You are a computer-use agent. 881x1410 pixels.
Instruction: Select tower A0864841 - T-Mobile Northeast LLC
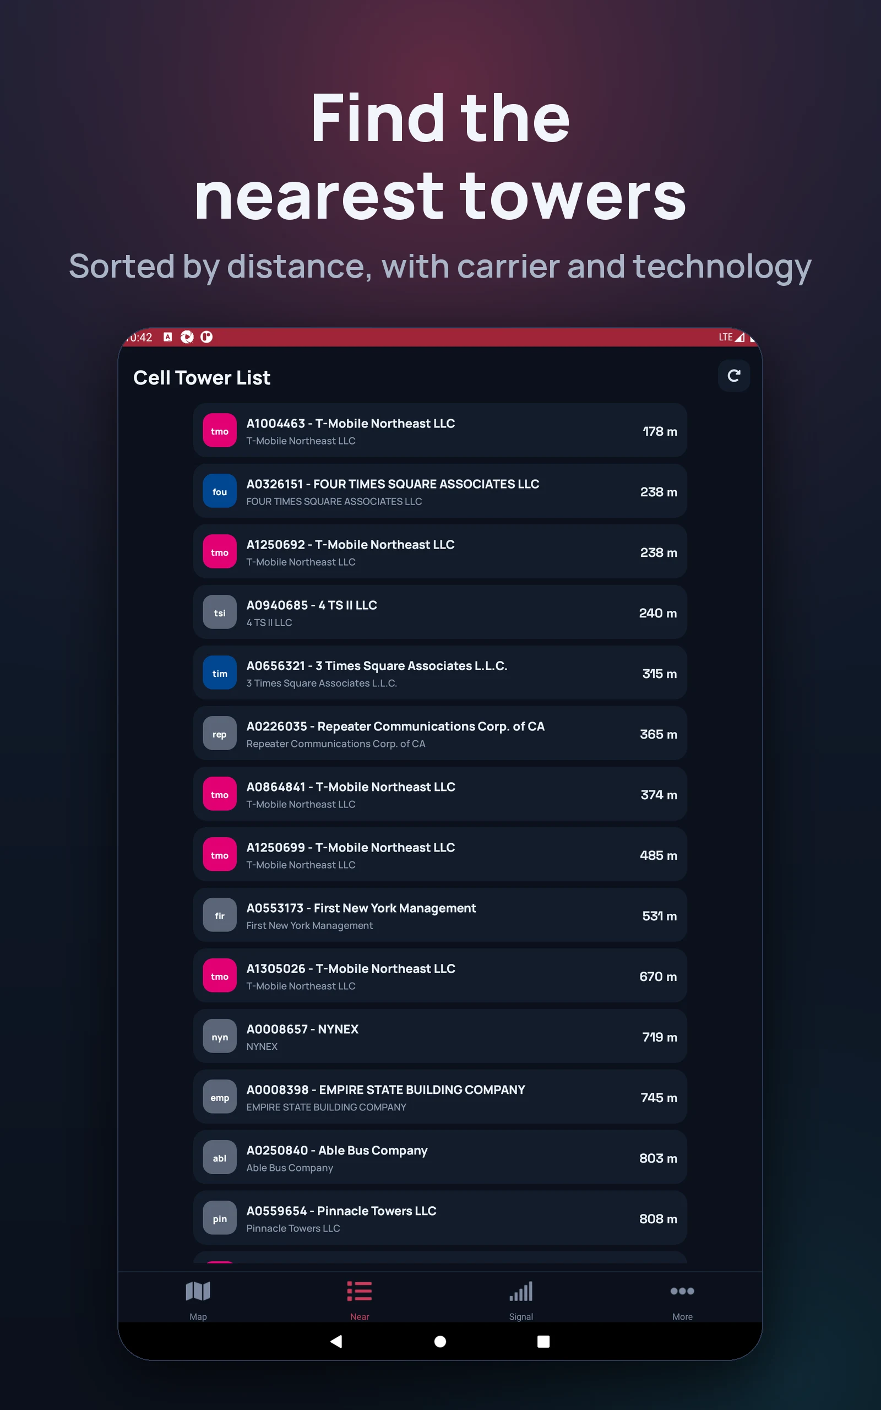pyautogui.click(x=440, y=794)
